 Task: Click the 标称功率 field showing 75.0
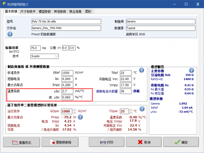pyautogui.click(x=35, y=48)
